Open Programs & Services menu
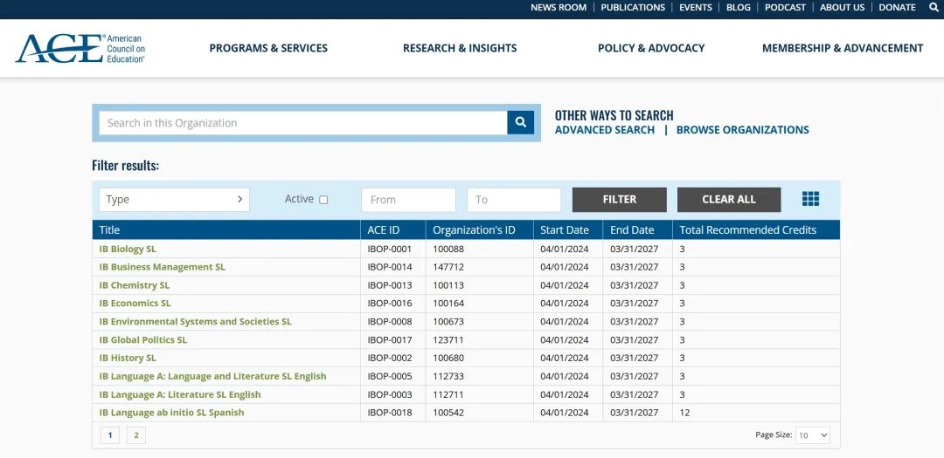Viewport: 944px width, 458px height. point(268,48)
